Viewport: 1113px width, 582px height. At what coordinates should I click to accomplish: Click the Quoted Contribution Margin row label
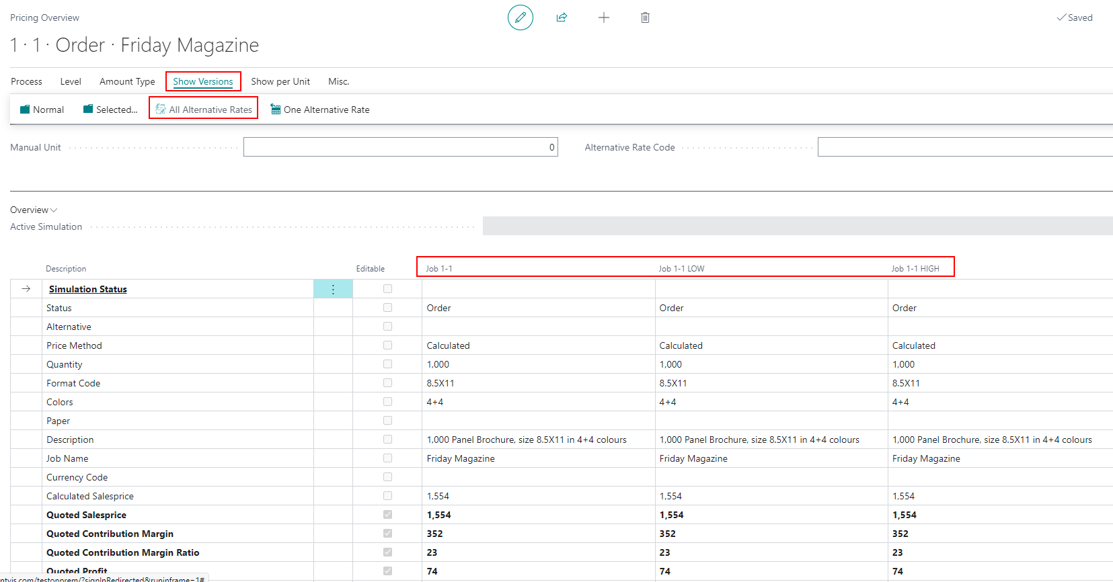pos(110,534)
